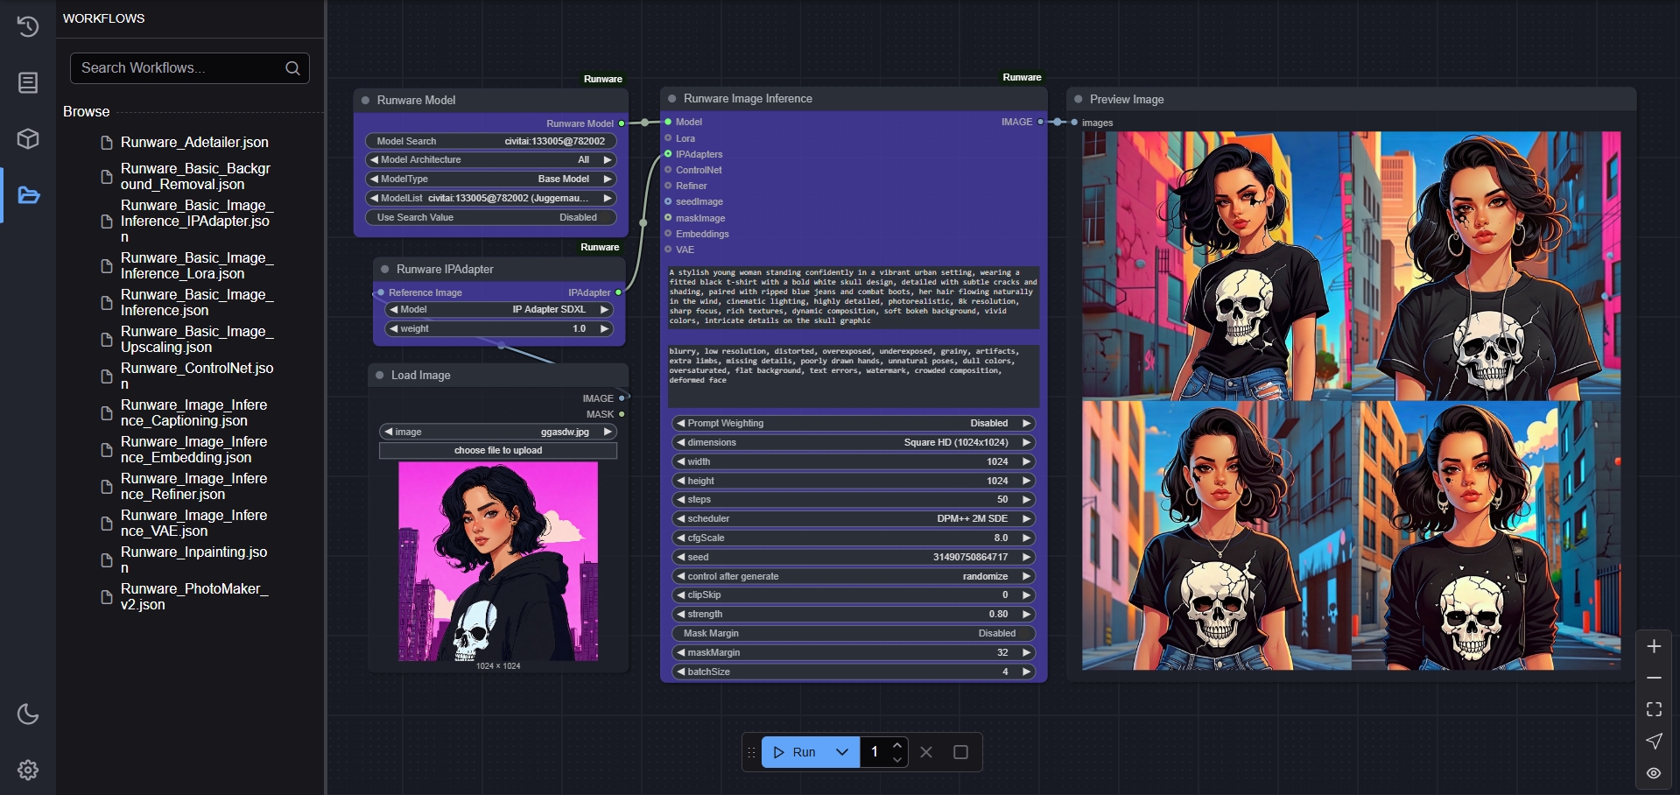This screenshot has width=1680, height=795.
Task: Click the Search Workflows input field
Action: (x=189, y=68)
